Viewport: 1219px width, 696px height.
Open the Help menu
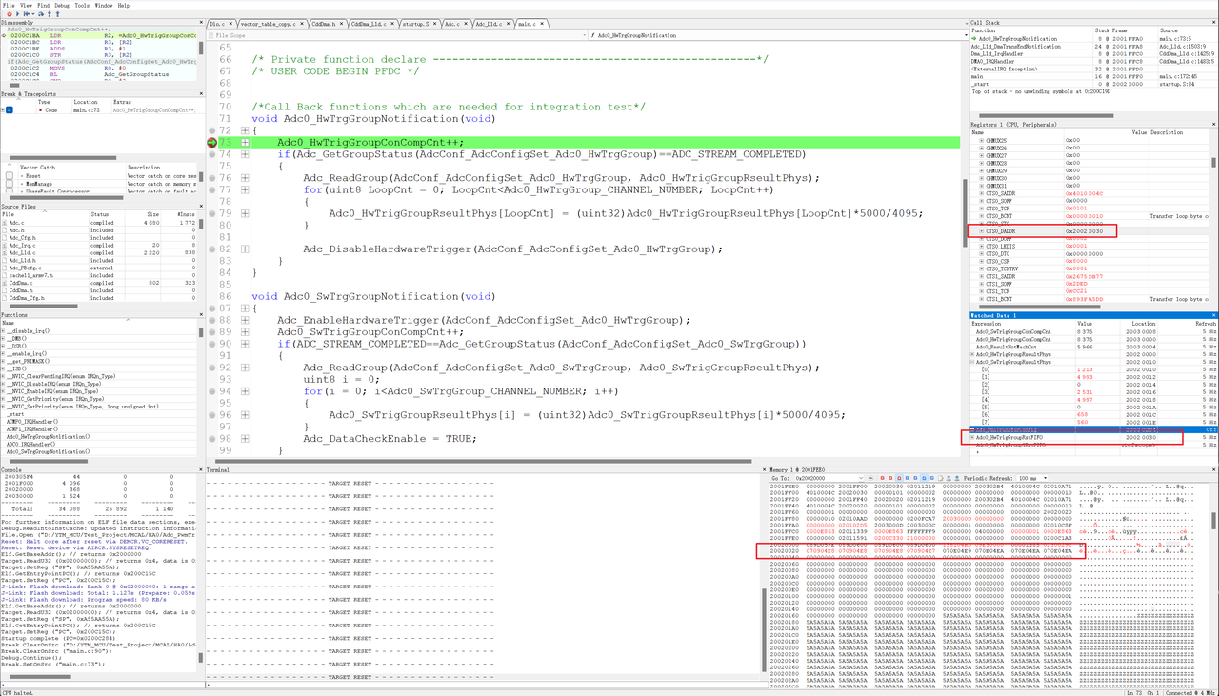tap(124, 5)
